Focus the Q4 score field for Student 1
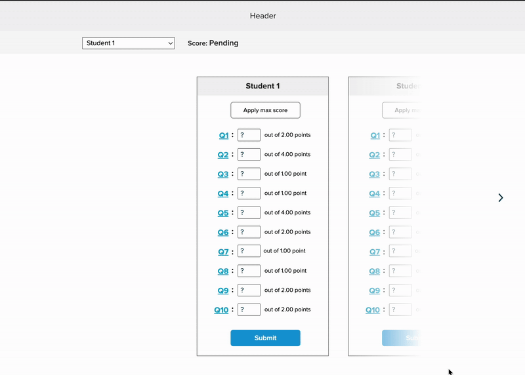Screen dimensions: 525x375 pyautogui.click(x=249, y=193)
